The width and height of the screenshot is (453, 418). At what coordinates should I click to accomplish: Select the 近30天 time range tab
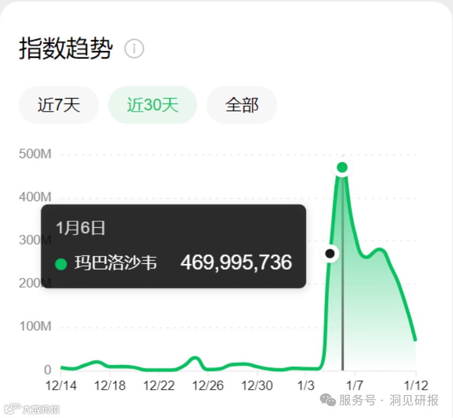(x=152, y=105)
